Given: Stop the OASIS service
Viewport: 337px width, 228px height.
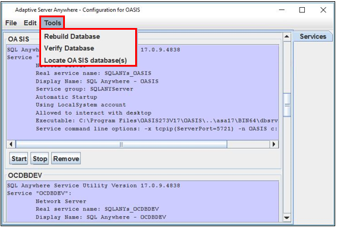Looking at the screenshot, I should (40, 158).
